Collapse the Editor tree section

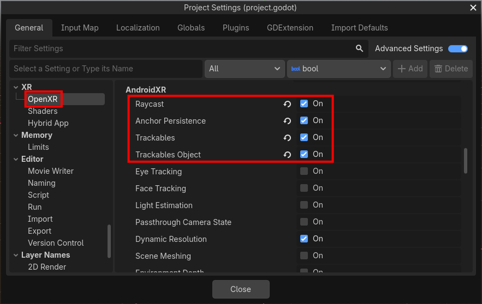[x=16, y=159]
